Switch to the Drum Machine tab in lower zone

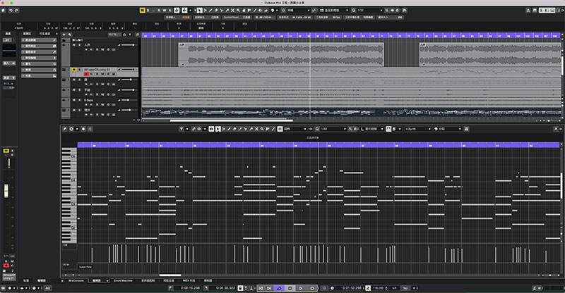point(123,280)
